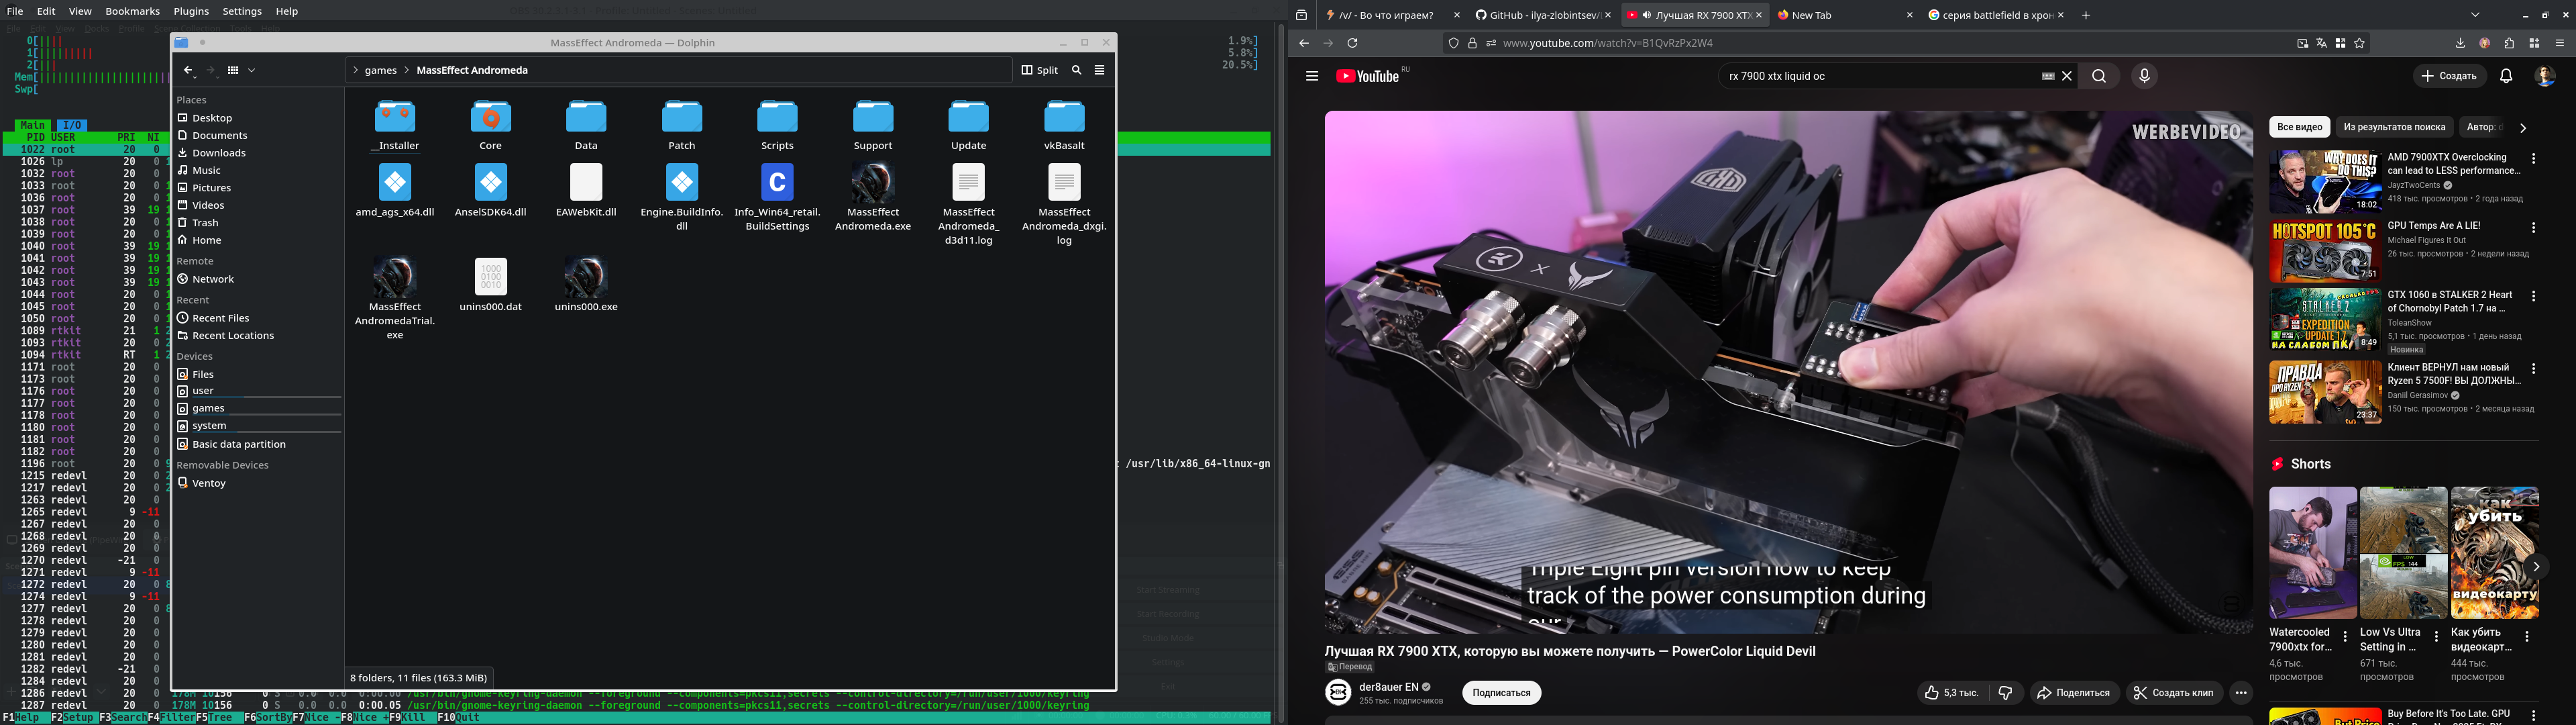Bookmark page with the star icon

pos(2360,43)
